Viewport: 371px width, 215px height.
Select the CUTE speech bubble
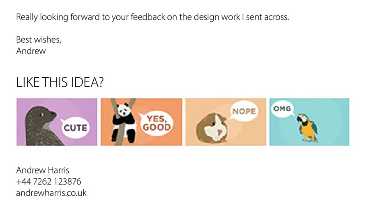(x=75, y=128)
